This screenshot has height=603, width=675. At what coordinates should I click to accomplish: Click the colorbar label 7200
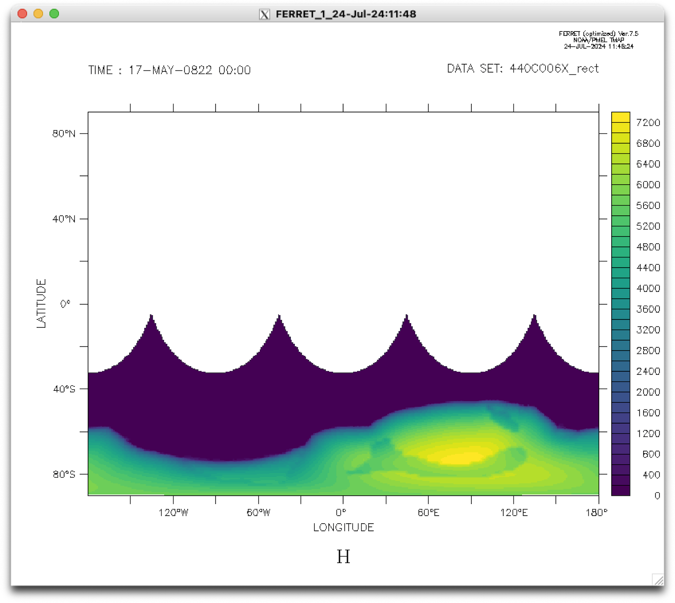click(x=648, y=123)
